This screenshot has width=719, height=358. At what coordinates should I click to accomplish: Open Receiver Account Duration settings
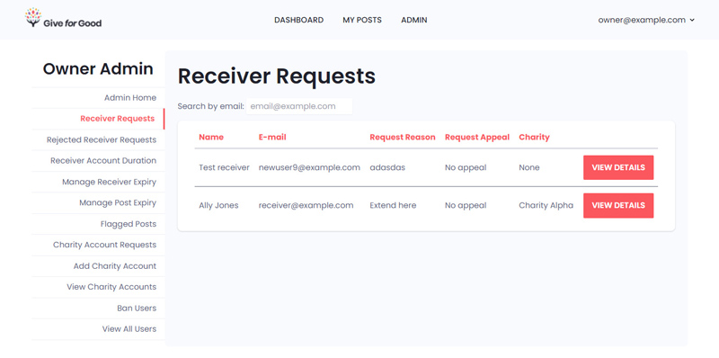click(103, 161)
